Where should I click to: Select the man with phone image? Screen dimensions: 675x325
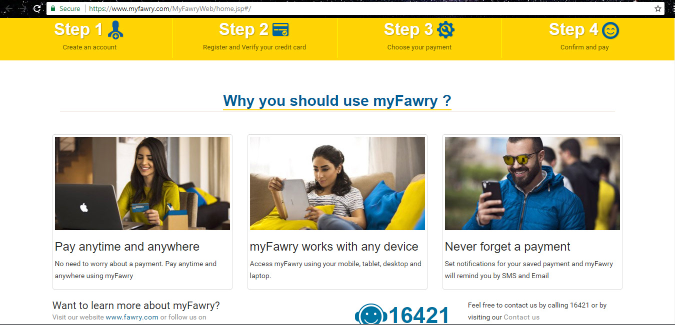532,183
